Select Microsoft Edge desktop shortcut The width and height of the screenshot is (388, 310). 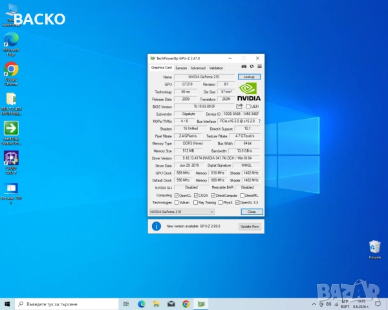point(11,44)
